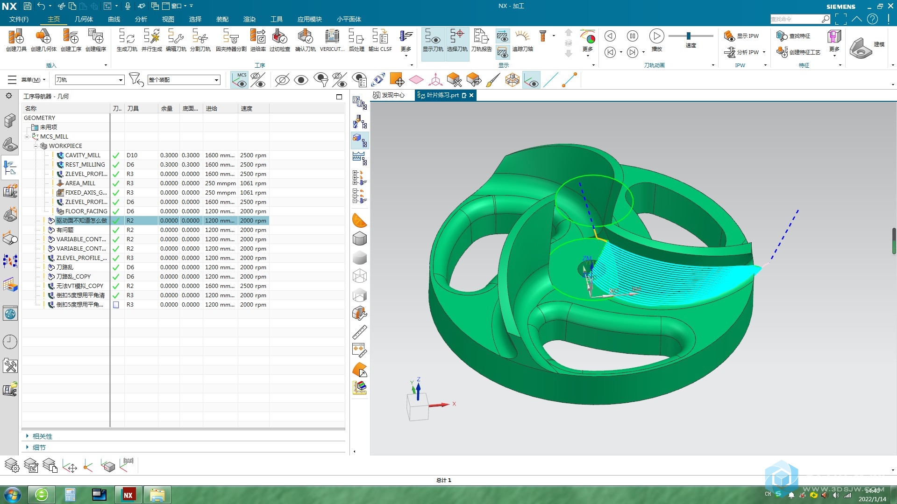Switch to the 应用模块 ribbon tab
The image size is (897, 504).
tap(310, 19)
